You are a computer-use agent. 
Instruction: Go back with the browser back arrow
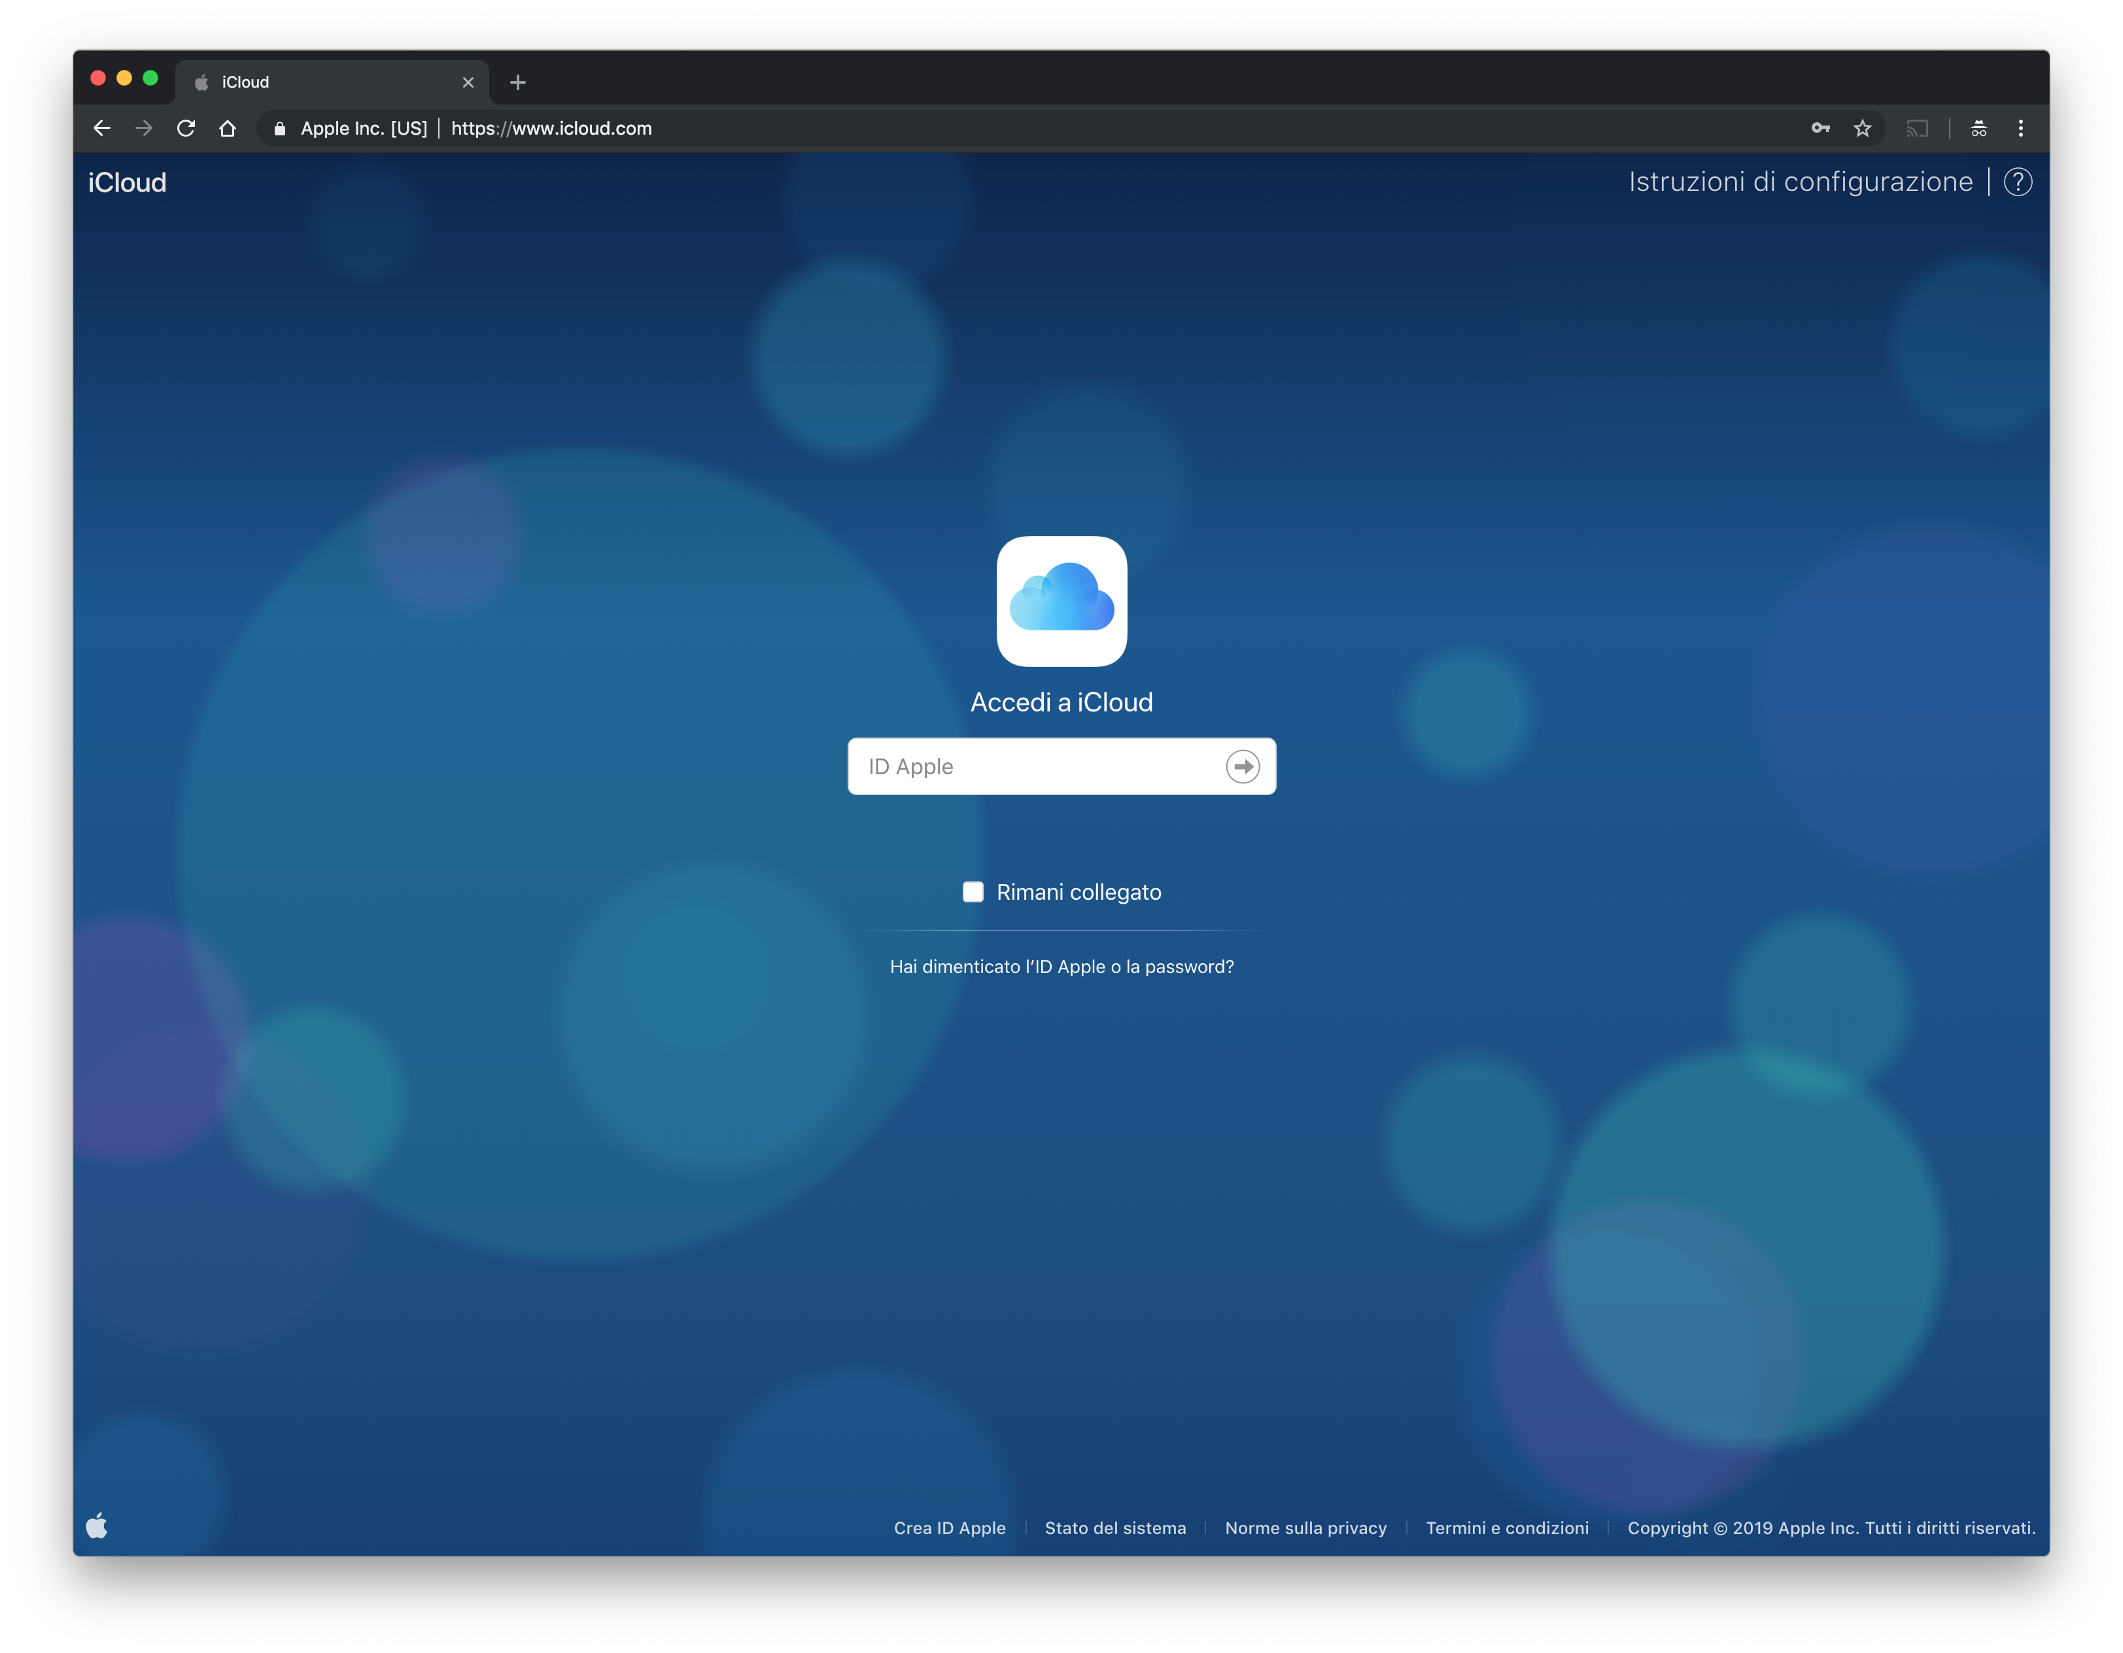pos(102,128)
